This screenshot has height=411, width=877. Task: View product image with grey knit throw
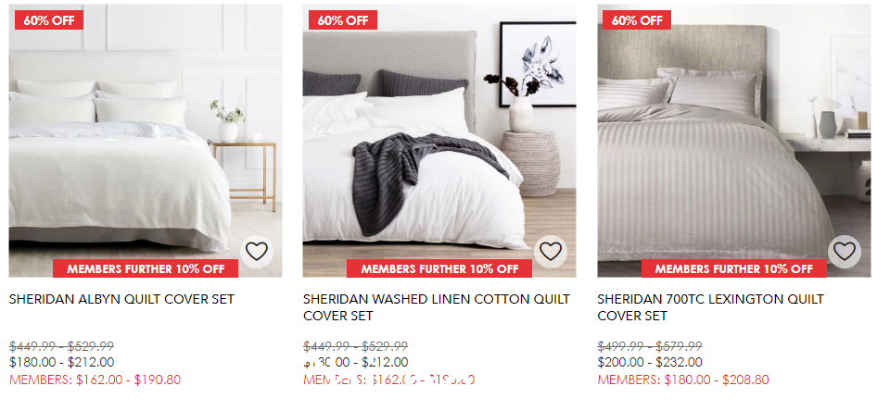439,141
